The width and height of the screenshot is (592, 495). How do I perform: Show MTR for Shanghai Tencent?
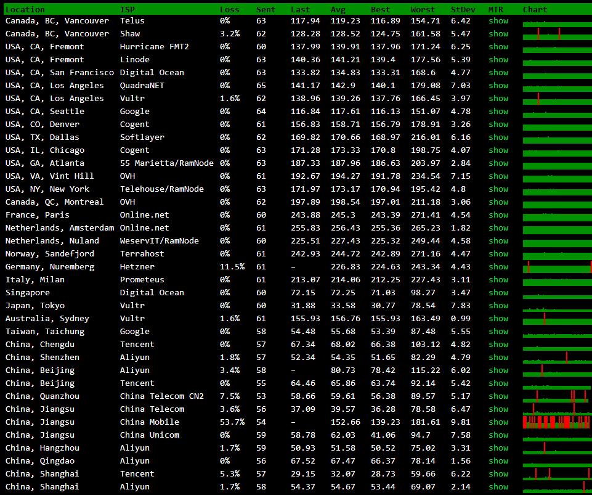498,474
